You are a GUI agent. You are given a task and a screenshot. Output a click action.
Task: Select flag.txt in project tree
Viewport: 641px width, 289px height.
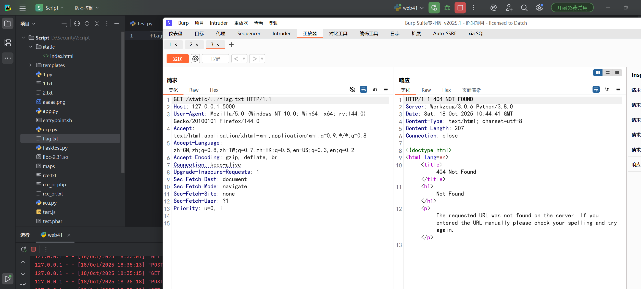click(x=70, y=138)
